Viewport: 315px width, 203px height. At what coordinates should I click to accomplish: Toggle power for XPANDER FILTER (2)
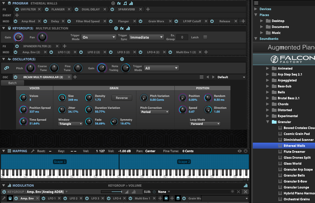click(x=17, y=46)
